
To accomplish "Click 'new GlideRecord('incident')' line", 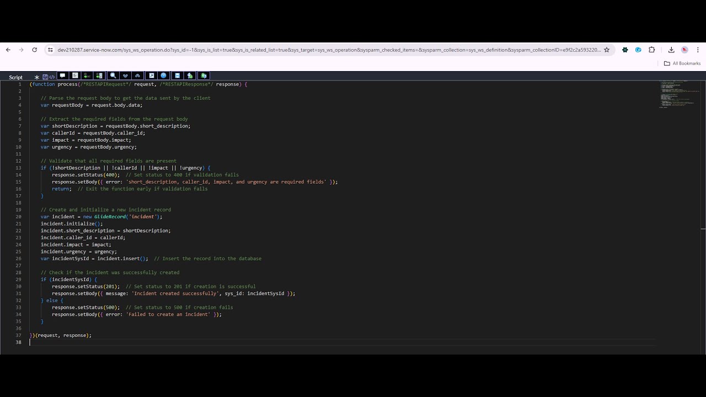I will 101,217.
